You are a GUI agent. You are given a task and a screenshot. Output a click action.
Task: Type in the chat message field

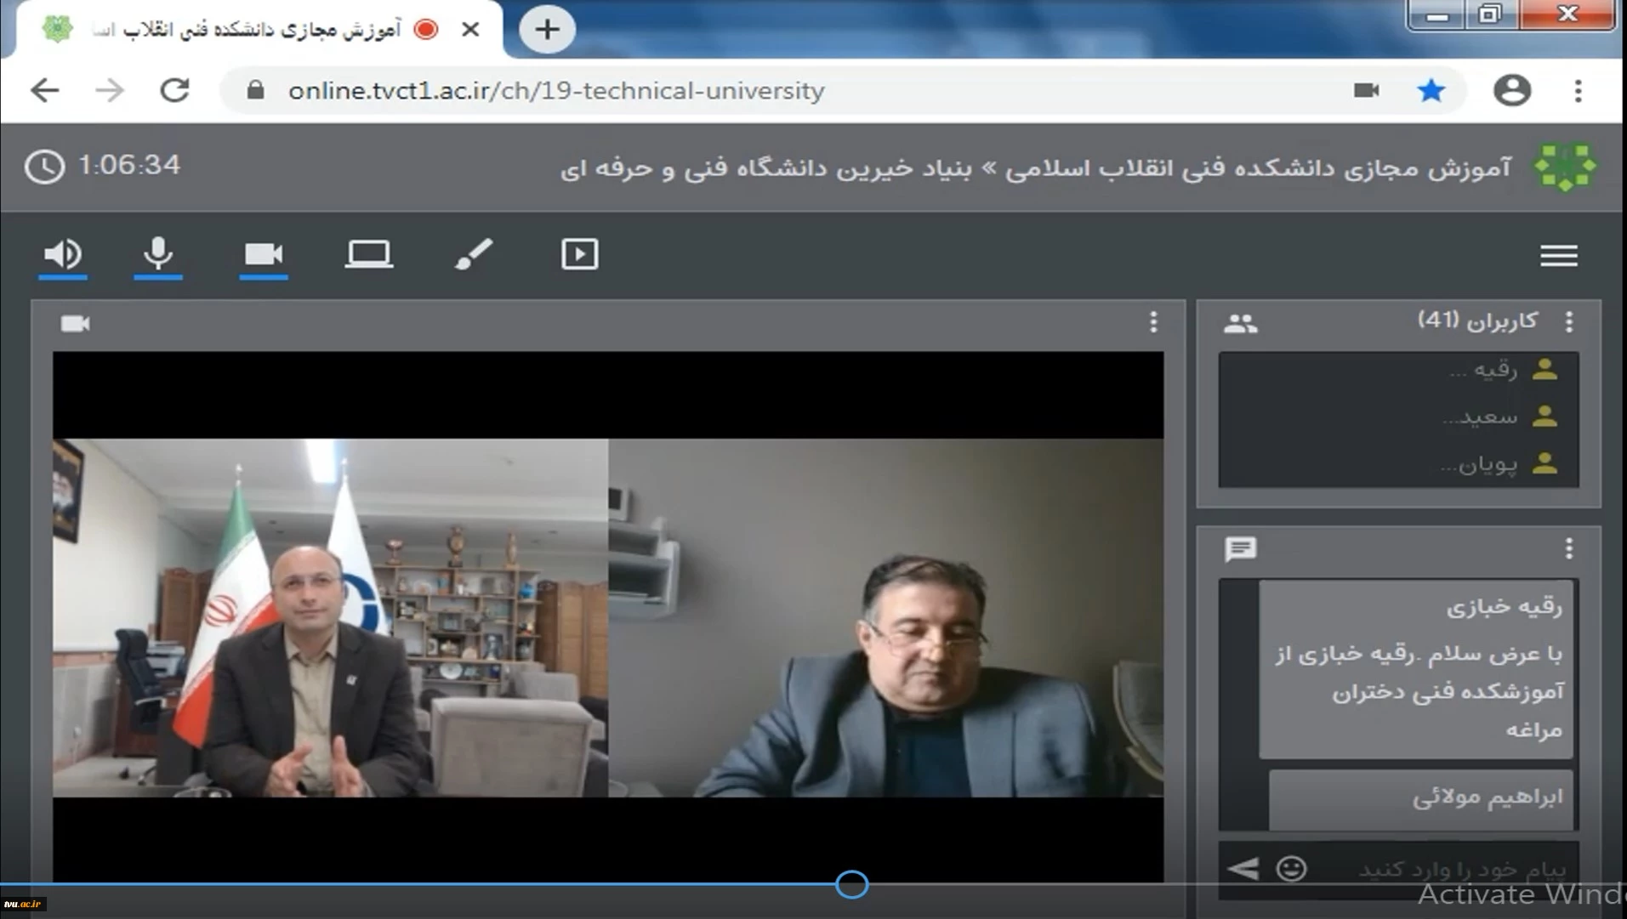tap(1446, 869)
